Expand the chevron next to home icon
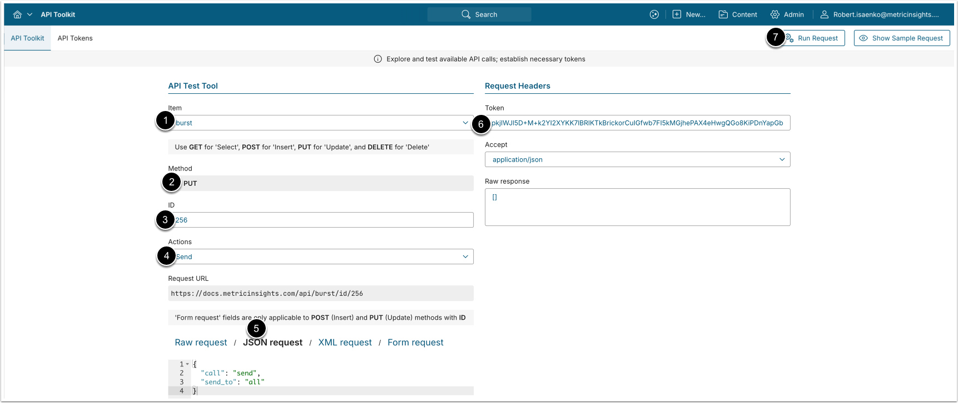Viewport: 958px width, 403px height. coord(29,14)
